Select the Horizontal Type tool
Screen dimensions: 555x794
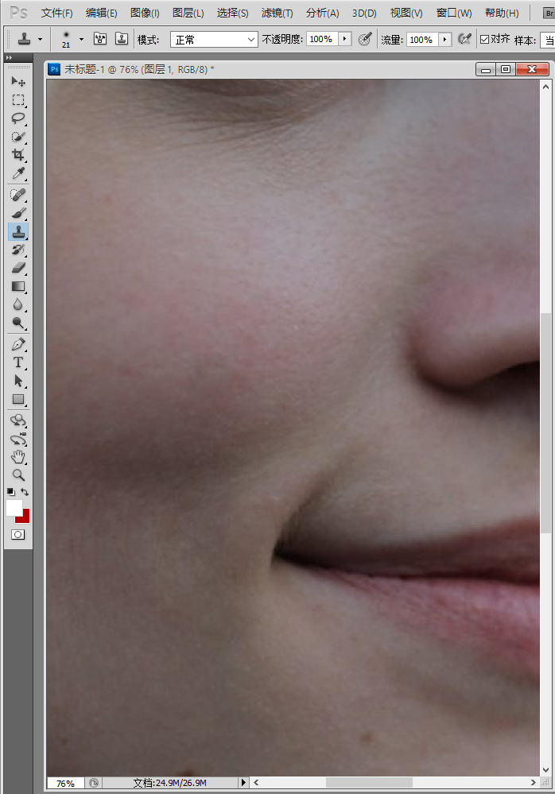[18, 362]
